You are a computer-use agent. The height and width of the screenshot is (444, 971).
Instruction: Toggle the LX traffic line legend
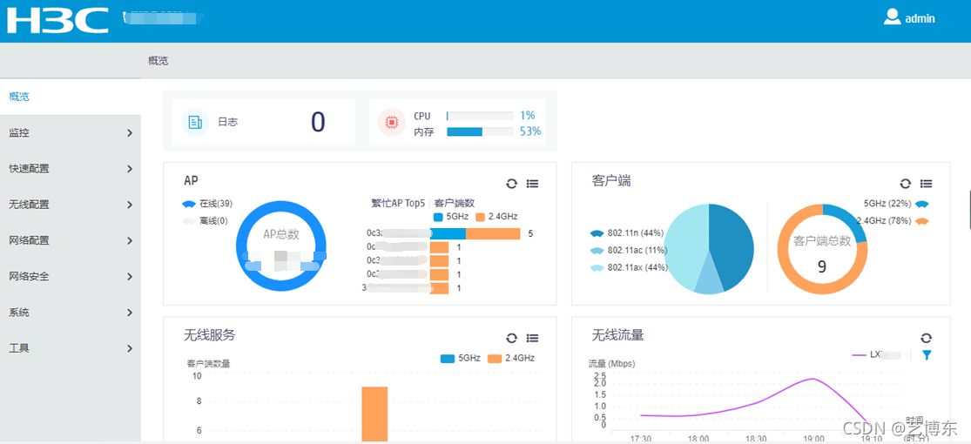click(876, 355)
